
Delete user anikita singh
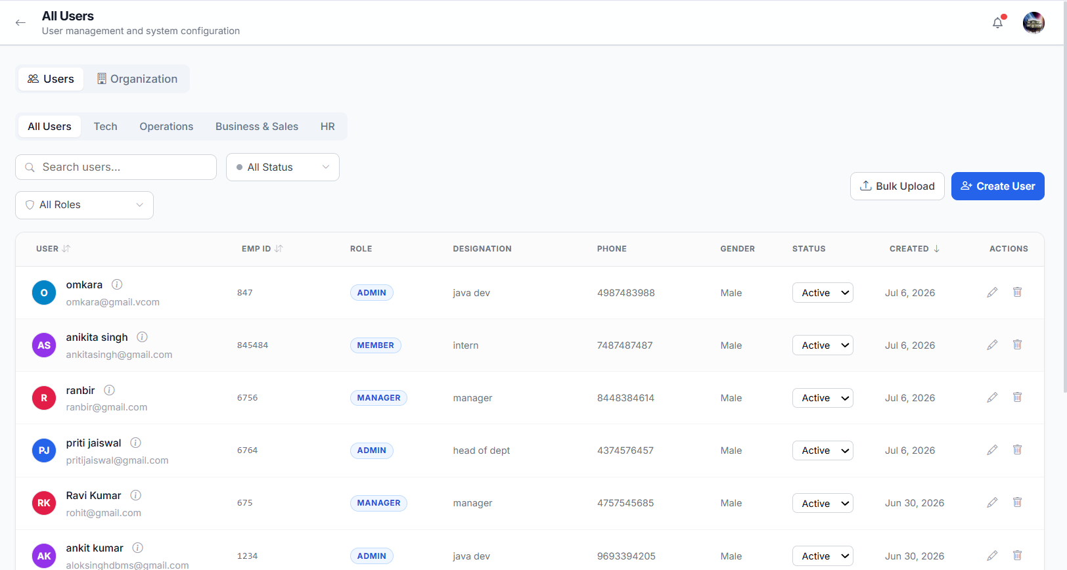click(1017, 345)
